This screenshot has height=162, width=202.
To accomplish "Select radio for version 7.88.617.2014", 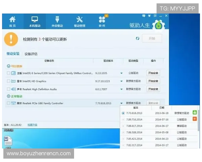I will (123, 126).
